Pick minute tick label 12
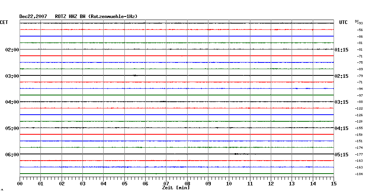The height and width of the screenshot is (194, 365). pyautogui.click(x=271, y=184)
